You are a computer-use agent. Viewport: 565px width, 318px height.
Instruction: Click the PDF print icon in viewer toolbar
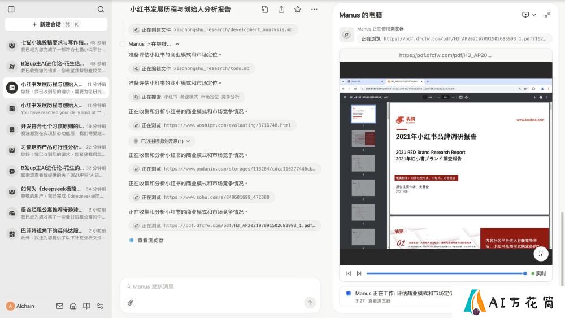[x=541, y=97]
